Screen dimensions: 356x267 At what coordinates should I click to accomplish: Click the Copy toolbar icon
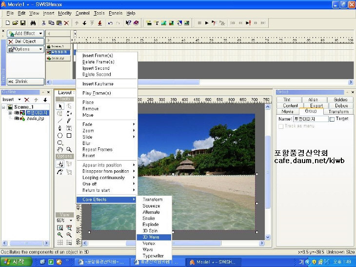51,23
